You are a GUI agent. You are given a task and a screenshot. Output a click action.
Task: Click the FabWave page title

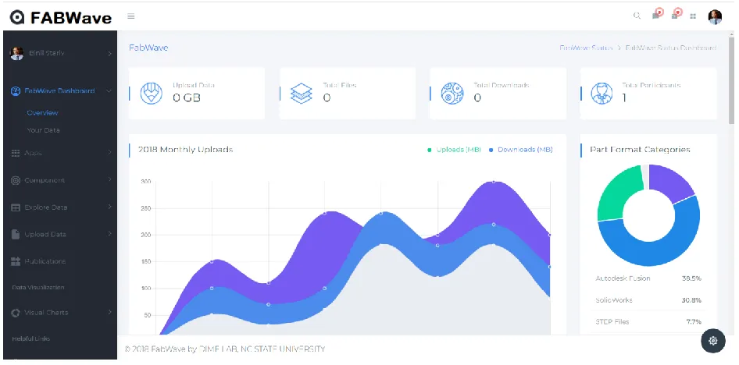(x=148, y=48)
